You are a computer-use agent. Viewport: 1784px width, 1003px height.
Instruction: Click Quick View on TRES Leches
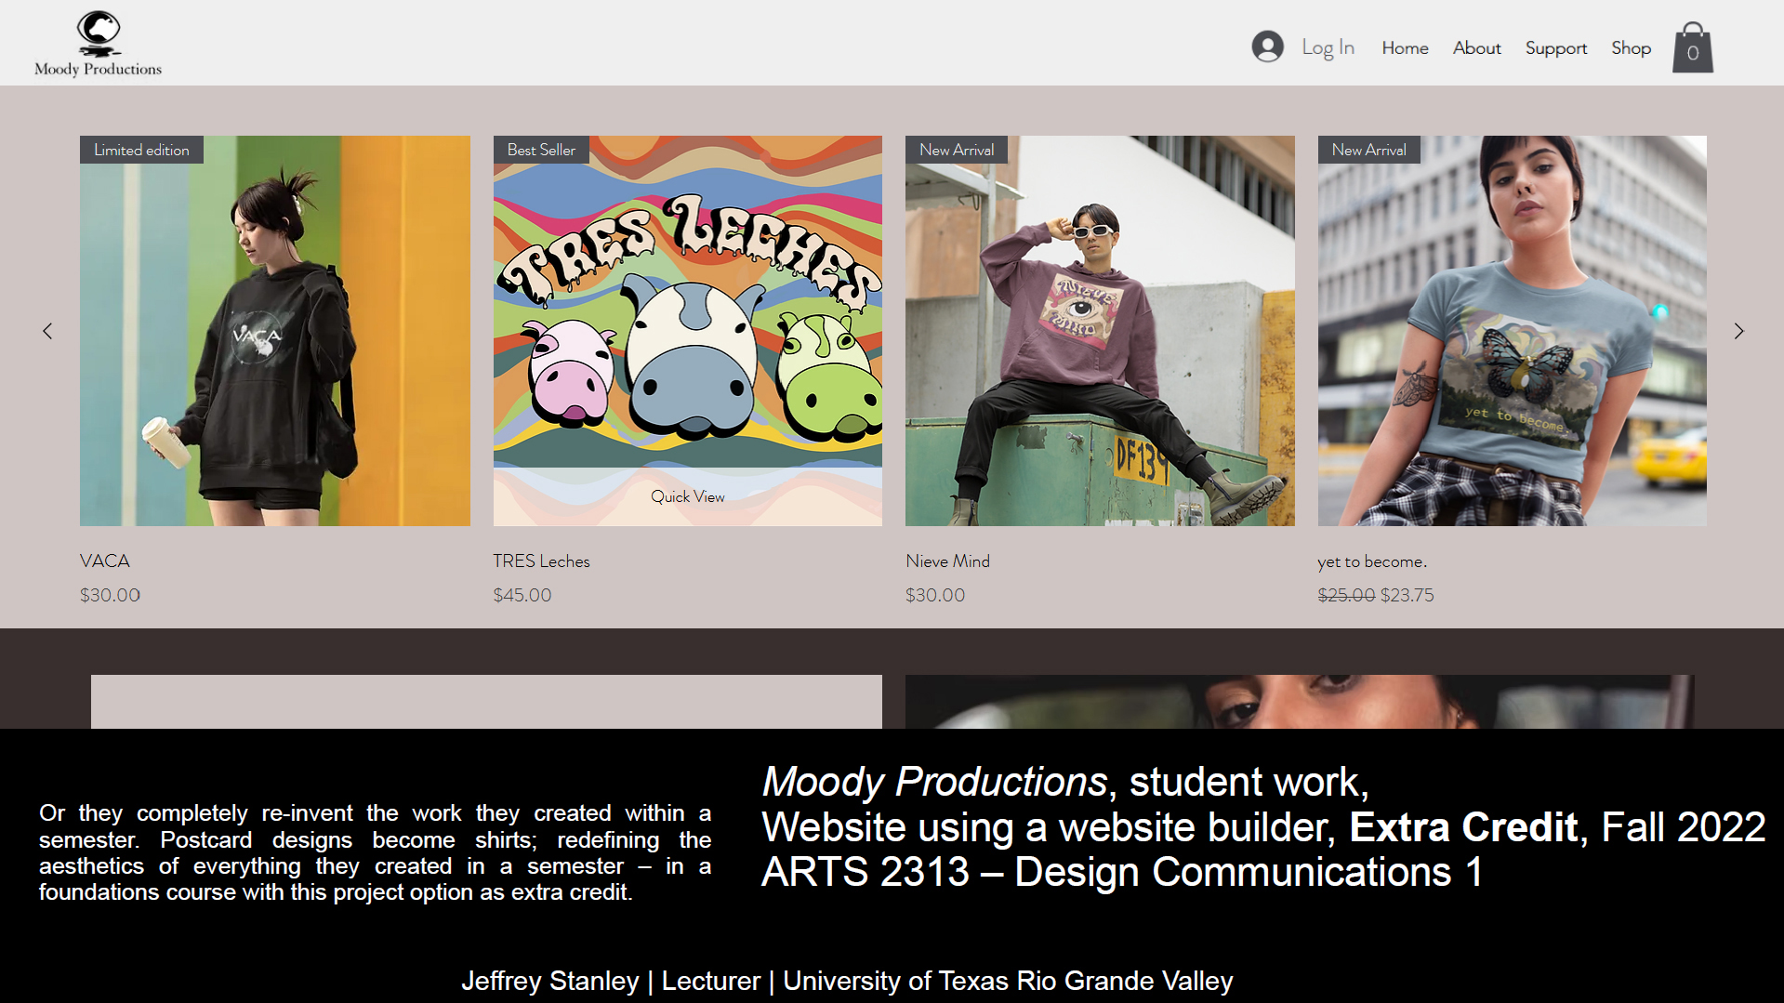pyautogui.click(x=687, y=496)
